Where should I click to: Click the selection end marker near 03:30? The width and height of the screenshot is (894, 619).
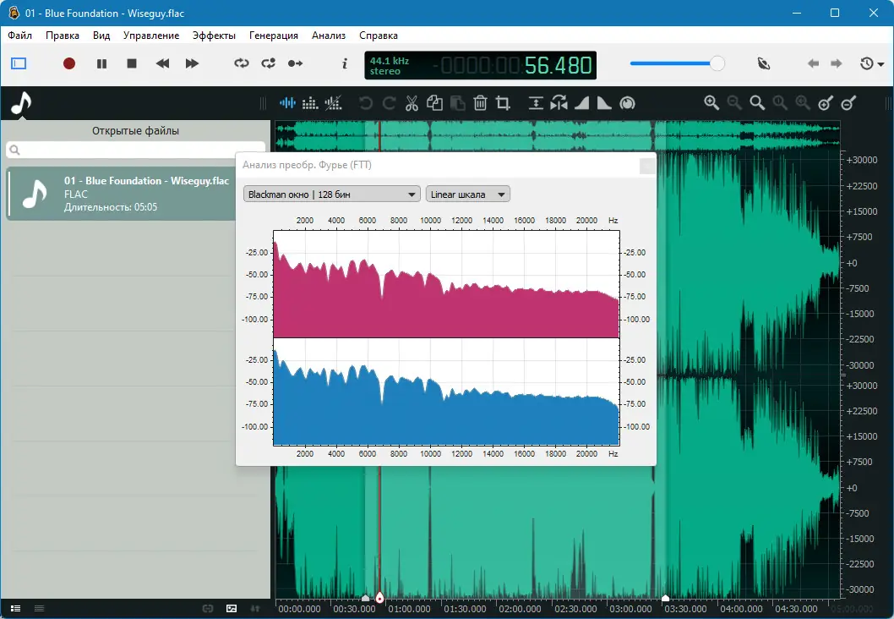[x=665, y=598]
